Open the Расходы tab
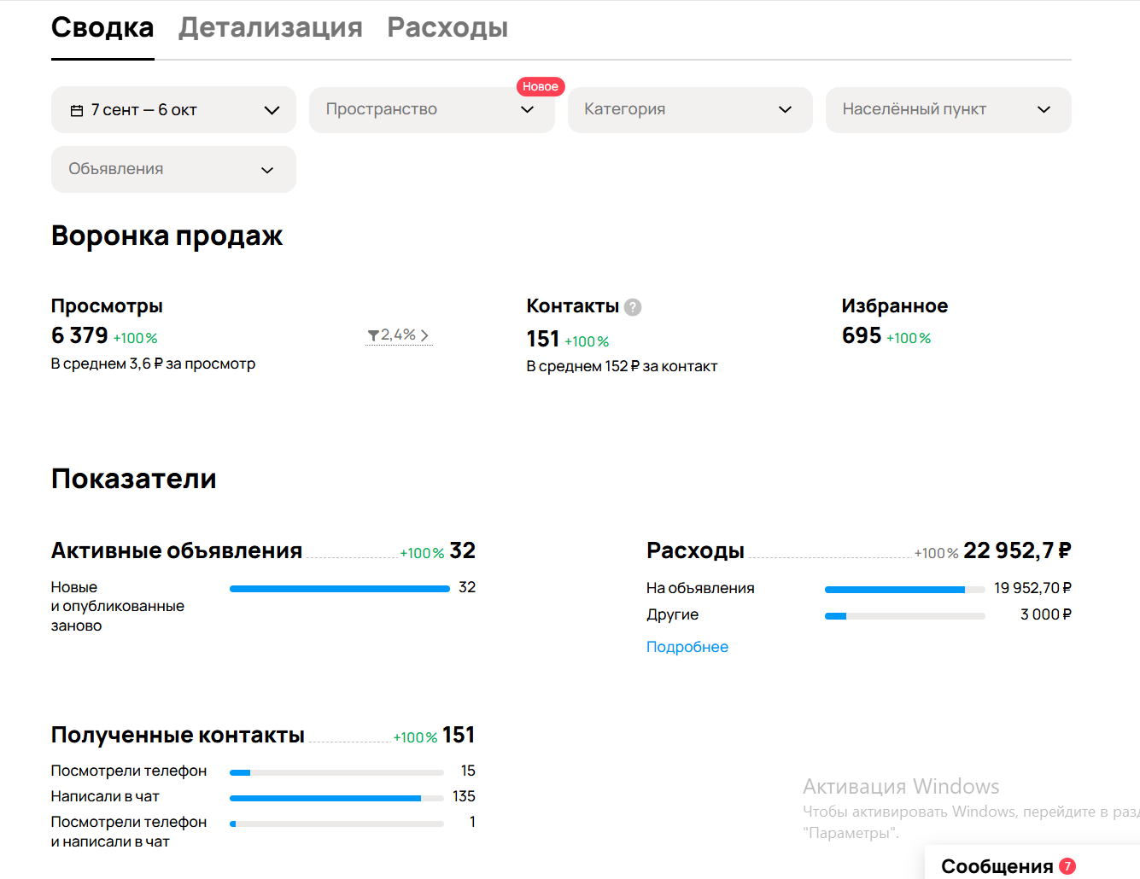Screen dimensions: 1140x879 click(447, 28)
